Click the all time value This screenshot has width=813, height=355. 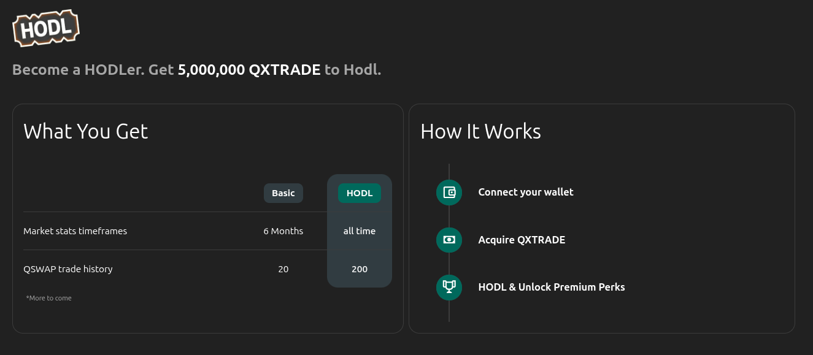[360, 231]
